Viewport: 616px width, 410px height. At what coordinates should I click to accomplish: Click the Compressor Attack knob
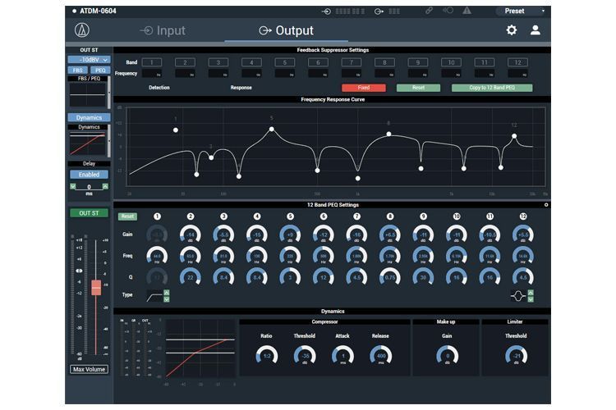point(342,356)
